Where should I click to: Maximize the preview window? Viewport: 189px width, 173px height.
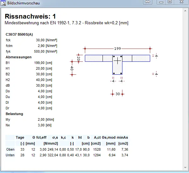[x=170, y=2]
